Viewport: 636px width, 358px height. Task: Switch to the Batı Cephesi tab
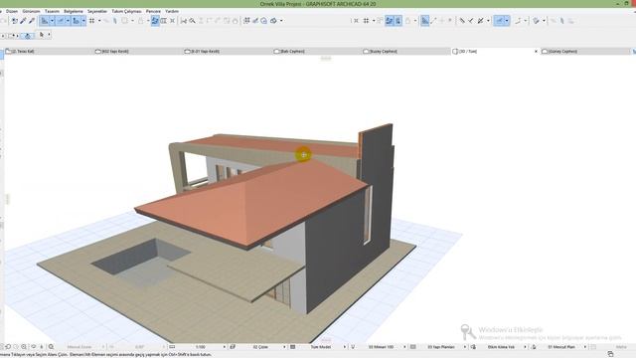pos(316,52)
